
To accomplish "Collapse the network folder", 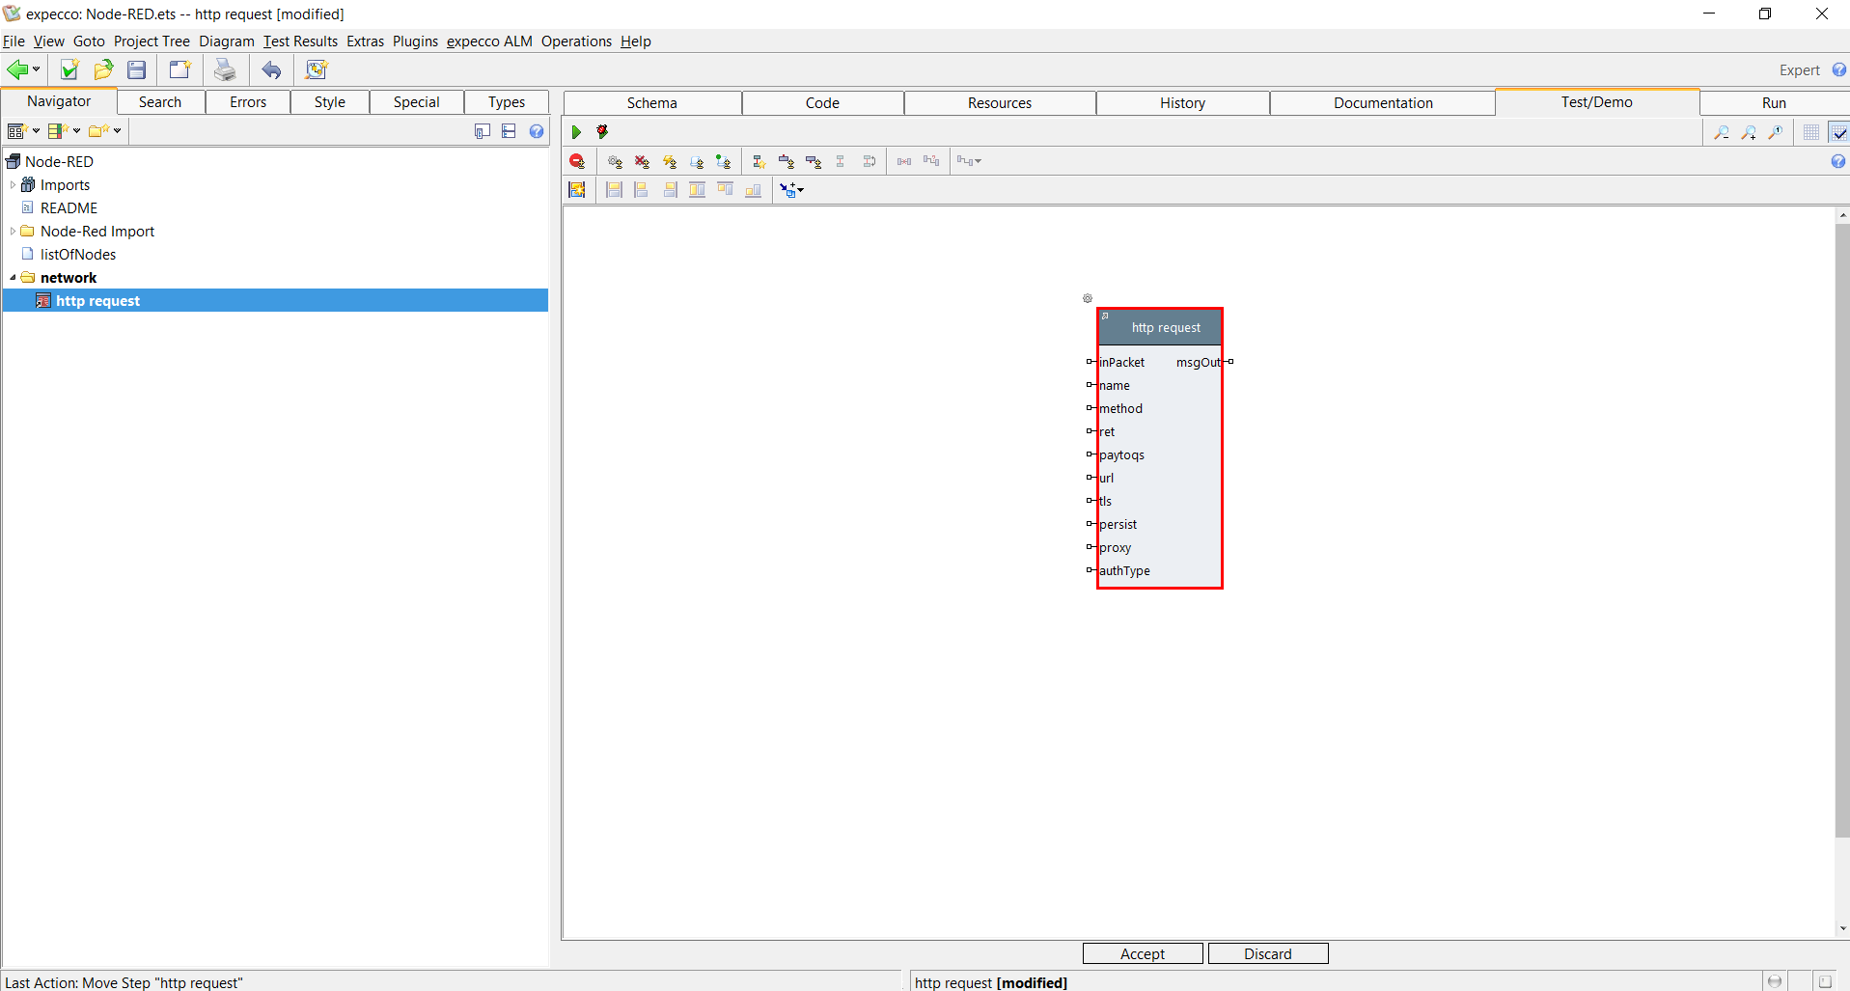I will coord(13,278).
